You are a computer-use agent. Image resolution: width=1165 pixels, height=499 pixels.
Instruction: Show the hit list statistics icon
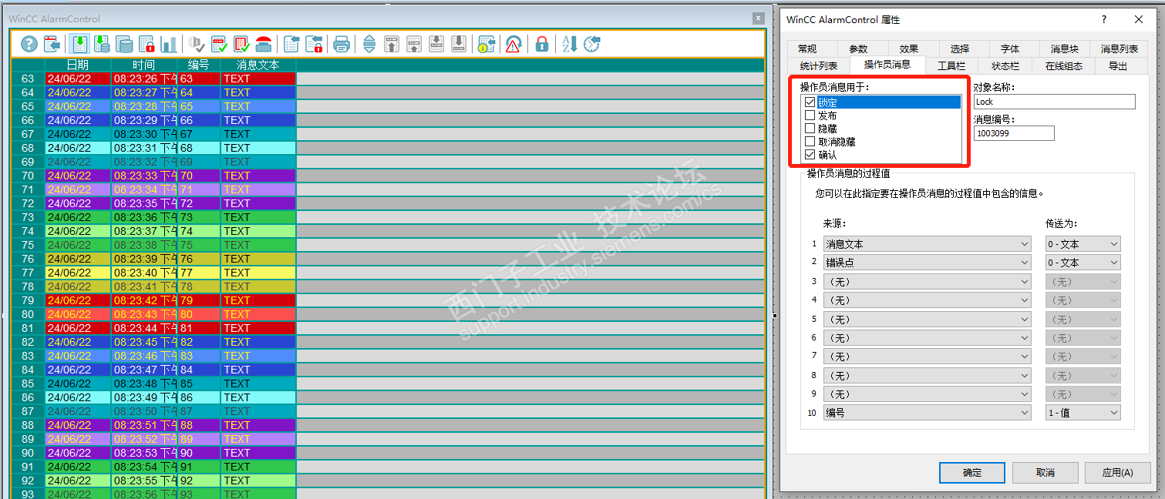click(x=169, y=44)
